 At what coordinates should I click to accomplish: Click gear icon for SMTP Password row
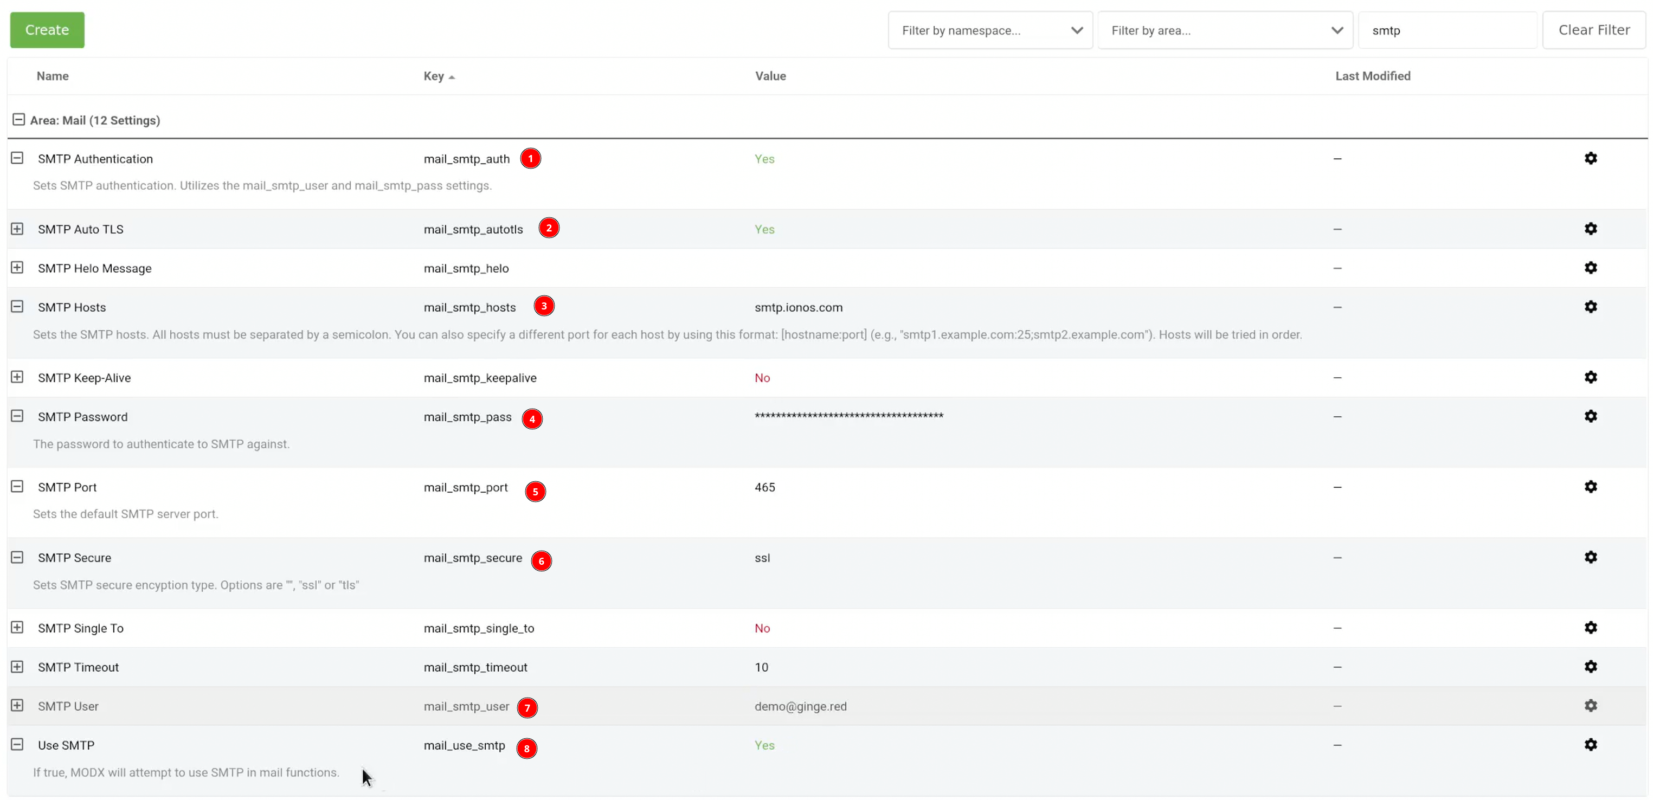1590,416
